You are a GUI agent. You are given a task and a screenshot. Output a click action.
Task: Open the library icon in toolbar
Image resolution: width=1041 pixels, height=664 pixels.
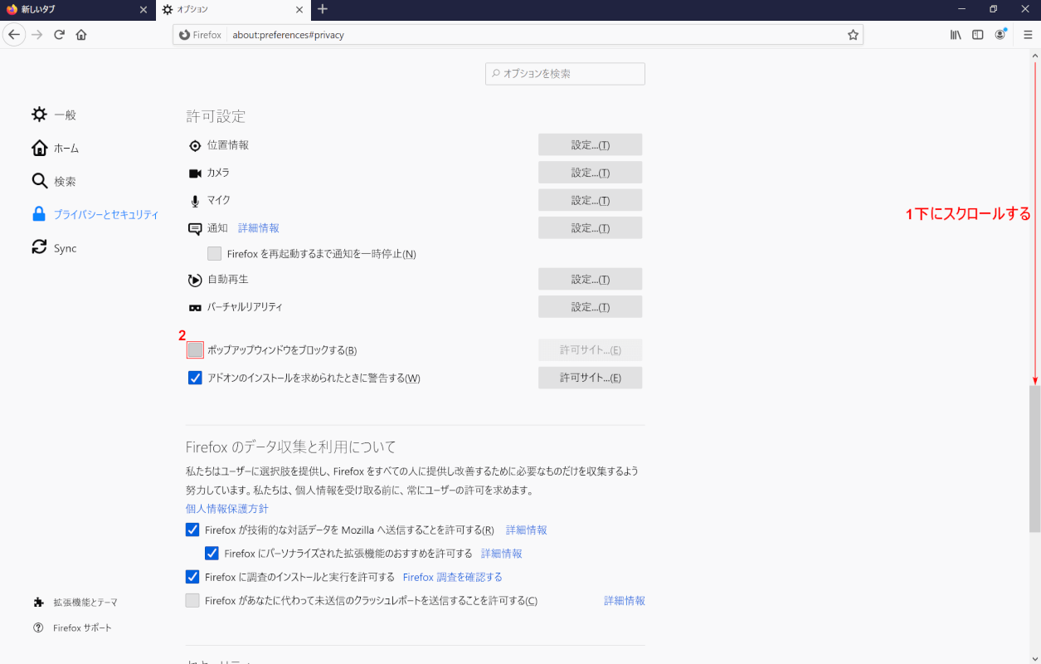coord(956,35)
